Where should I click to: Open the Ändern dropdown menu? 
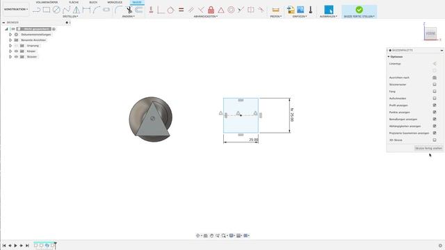(x=128, y=17)
